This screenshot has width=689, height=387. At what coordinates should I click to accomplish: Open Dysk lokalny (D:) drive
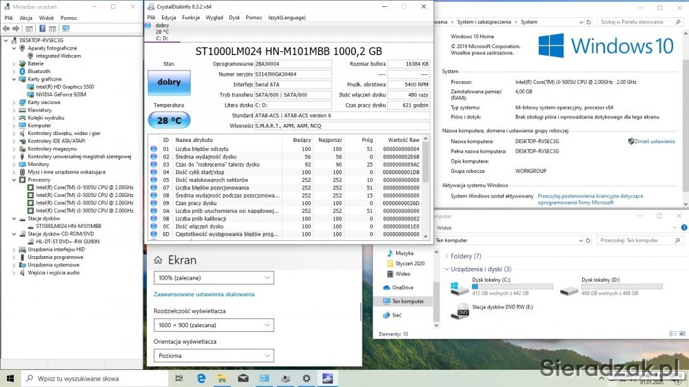(x=611, y=286)
